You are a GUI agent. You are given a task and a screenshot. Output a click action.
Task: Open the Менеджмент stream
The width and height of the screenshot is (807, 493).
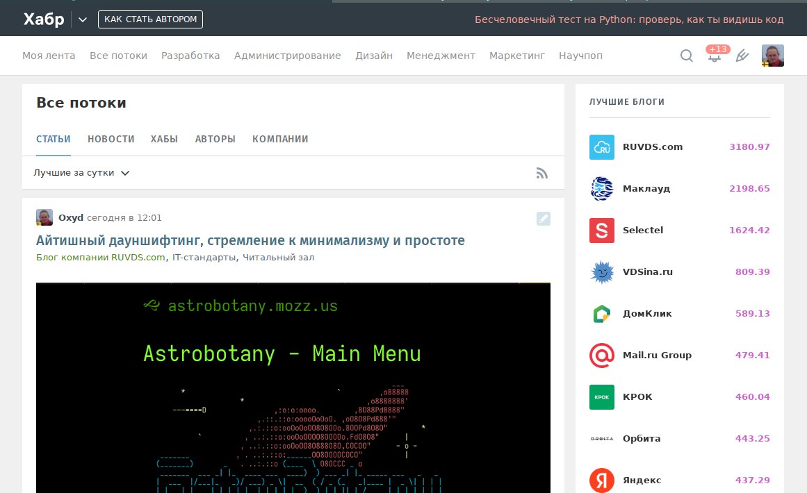[x=441, y=56]
